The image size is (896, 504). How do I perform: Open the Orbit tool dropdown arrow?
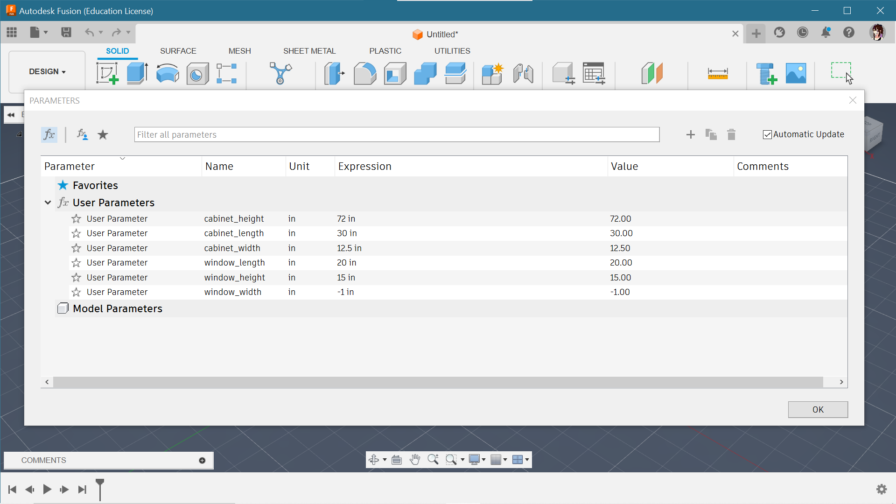[385, 460]
